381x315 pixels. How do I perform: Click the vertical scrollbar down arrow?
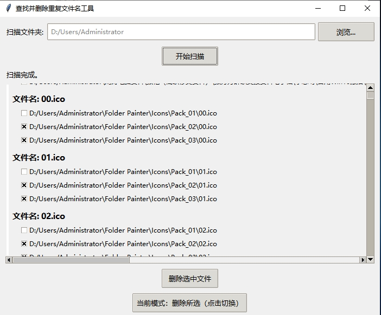(370, 259)
